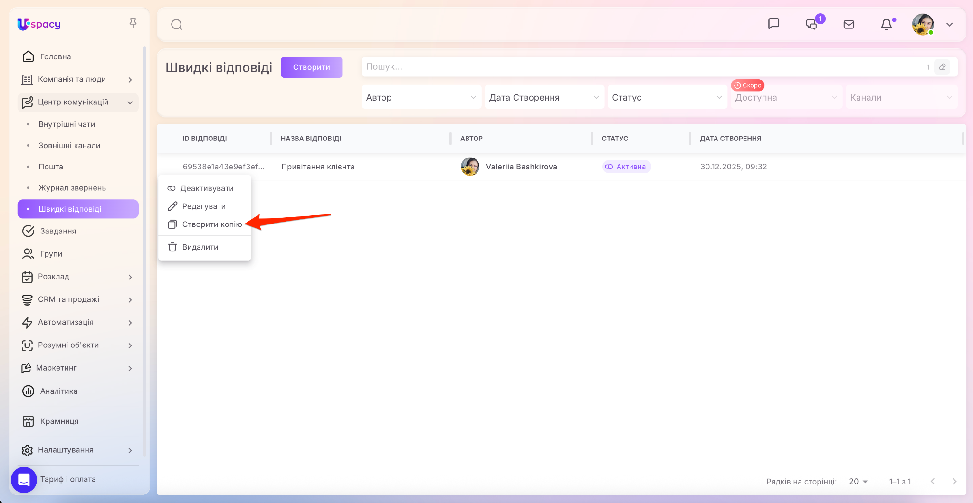Click the search magnifier icon in top bar
Screen dimensions: 973x503
(x=177, y=25)
